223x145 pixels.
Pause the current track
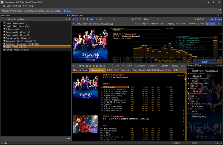tap(80, 19)
